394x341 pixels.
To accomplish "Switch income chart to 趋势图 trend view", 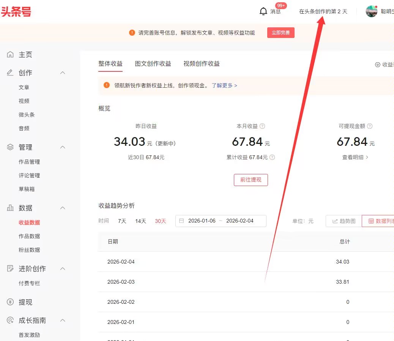I will click(344, 221).
